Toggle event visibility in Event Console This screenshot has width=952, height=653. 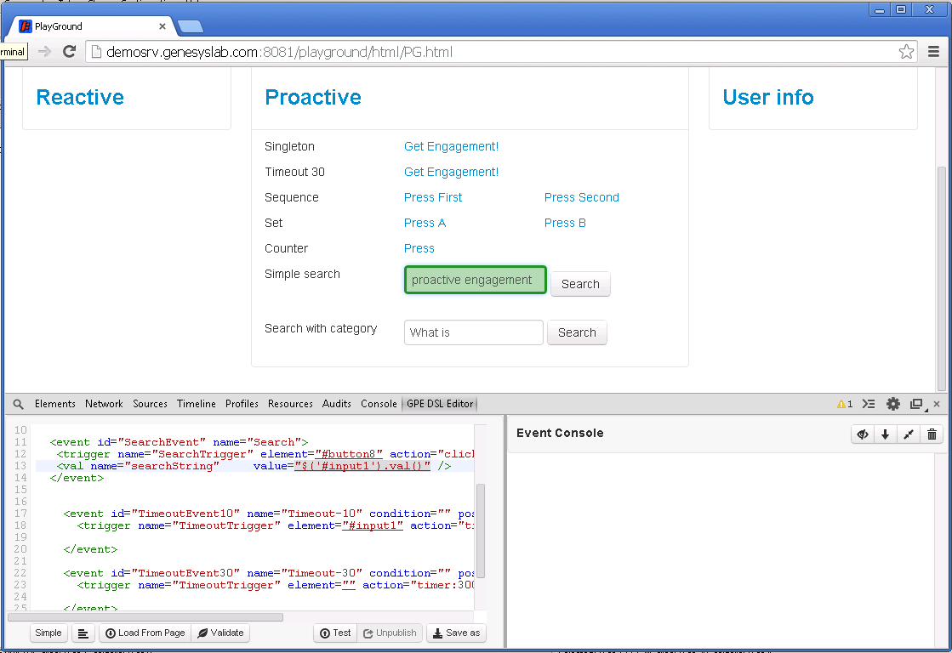863,434
